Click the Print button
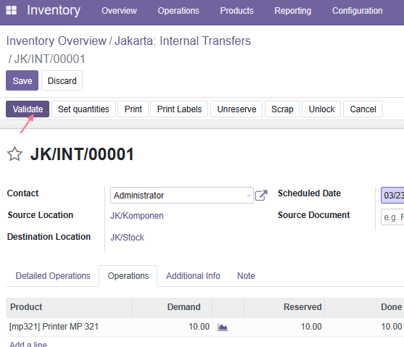The width and height of the screenshot is (404, 347). tap(133, 109)
